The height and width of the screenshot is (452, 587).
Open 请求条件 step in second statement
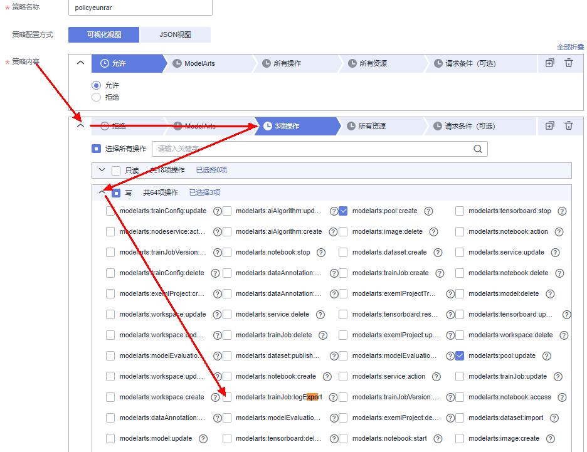tap(481, 126)
